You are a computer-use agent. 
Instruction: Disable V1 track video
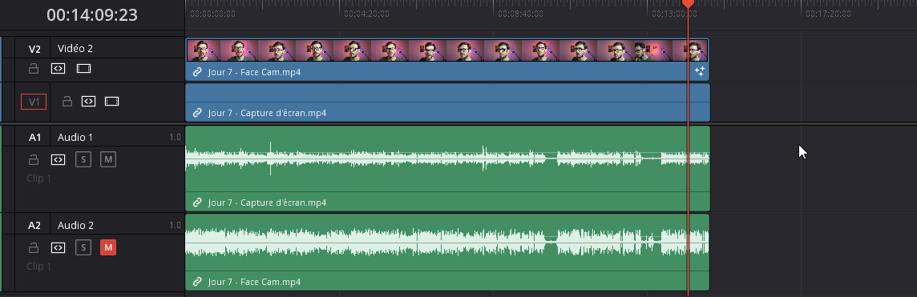[x=111, y=102]
